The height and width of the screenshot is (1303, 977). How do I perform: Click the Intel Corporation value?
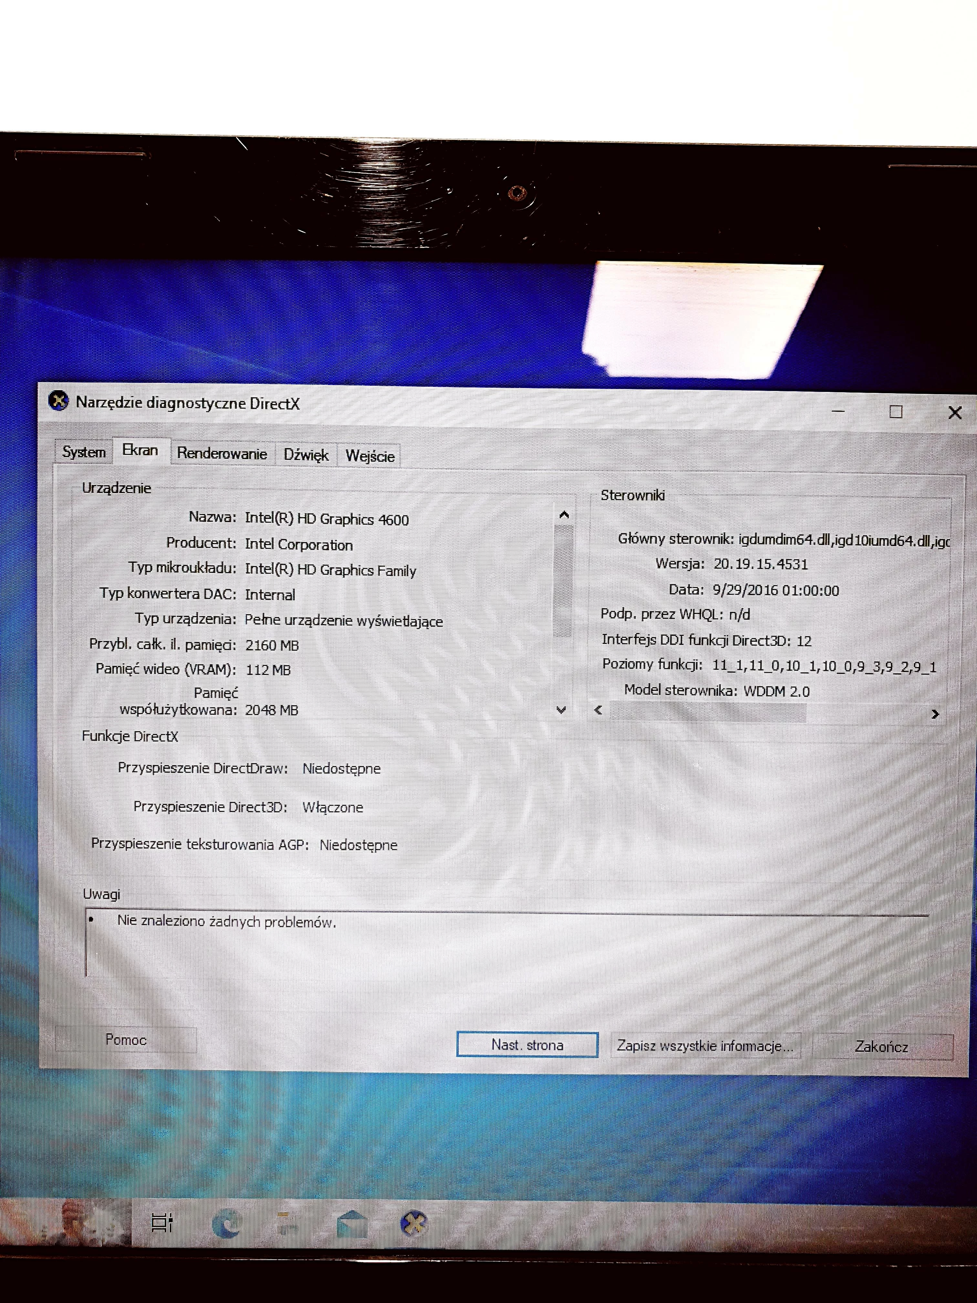pyautogui.click(x=299, y=545)
